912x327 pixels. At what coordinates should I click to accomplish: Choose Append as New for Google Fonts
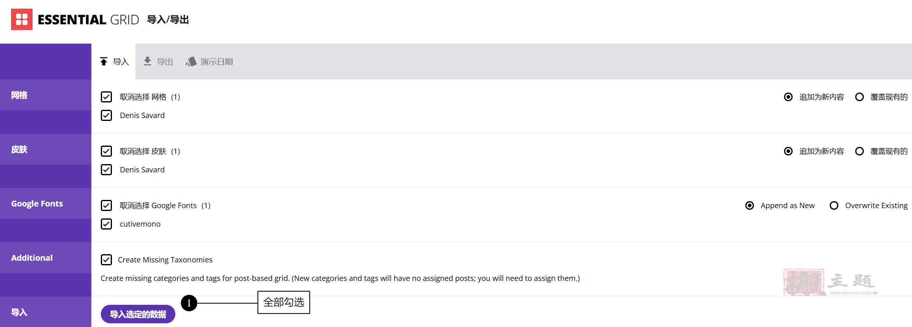coord(749,206)
